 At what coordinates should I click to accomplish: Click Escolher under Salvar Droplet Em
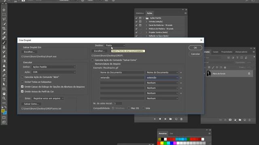tap(29, 52)
